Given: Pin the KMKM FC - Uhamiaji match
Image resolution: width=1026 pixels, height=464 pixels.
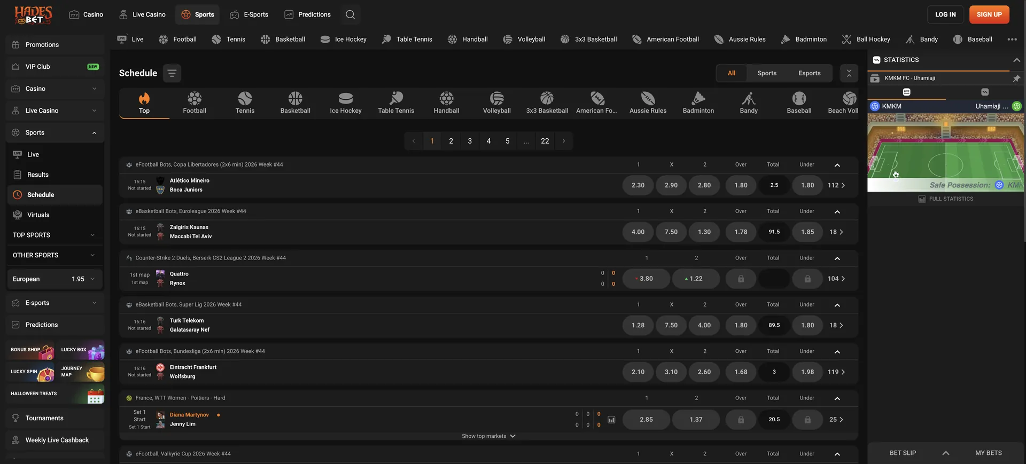Looking at the screenshot, I should pyautogui.click(x=1016, y=78).
